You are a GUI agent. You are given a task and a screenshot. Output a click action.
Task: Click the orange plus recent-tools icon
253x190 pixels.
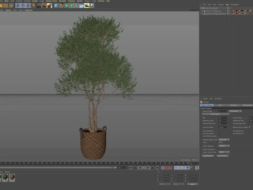coord(11,6)
